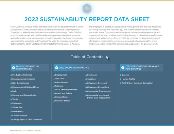Click the 2022 Sustainability Report Data Sheet title
The image size is (174, 134).
click(87, 19)
